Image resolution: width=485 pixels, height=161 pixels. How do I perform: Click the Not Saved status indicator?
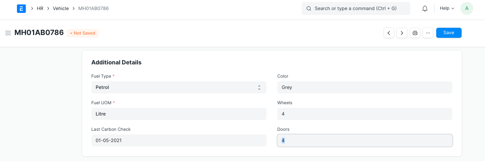pyautogui.click(x=83, y=33)
